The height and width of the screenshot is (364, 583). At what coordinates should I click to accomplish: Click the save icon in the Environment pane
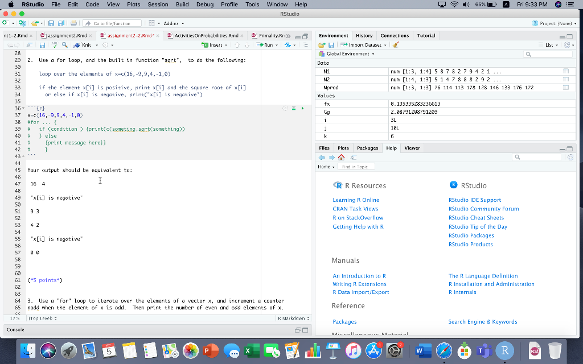[x=331, y=45]
